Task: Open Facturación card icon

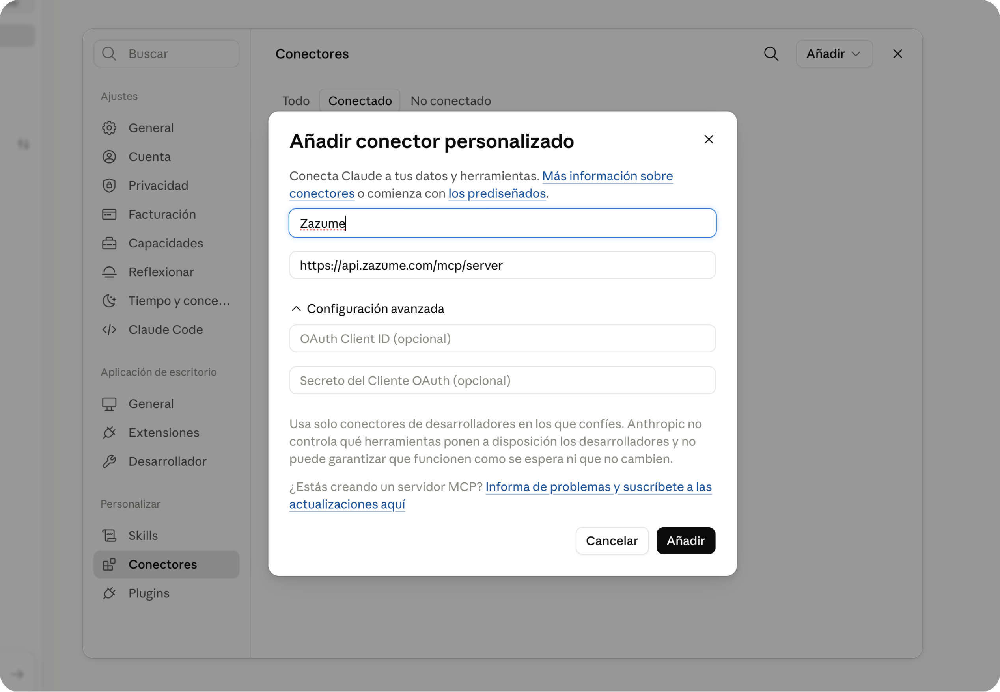Action: pos(109,215)
